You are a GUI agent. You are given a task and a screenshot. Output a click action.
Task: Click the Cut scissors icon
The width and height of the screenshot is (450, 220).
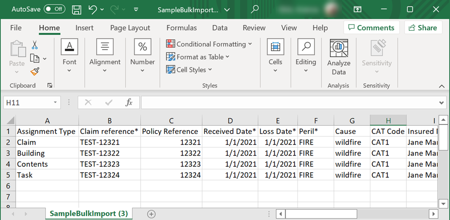point(35,45)
